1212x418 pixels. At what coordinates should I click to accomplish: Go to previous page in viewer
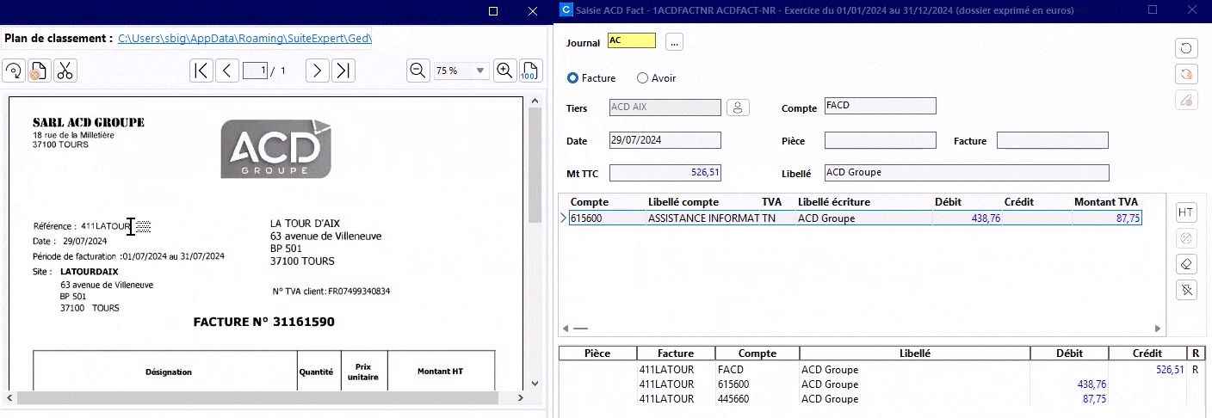coord(227,71)
